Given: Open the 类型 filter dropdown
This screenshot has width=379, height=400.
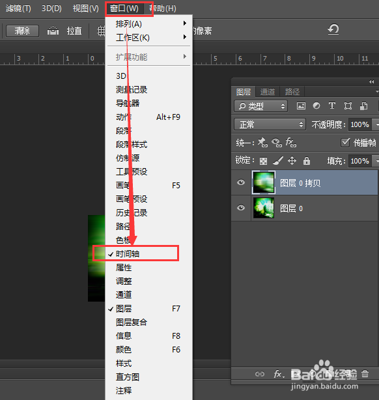Looking at the screenshot, I should click(260, 106).
